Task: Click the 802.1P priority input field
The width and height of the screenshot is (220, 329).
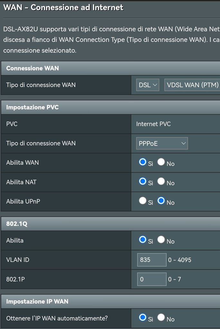Action: [151, 279]
